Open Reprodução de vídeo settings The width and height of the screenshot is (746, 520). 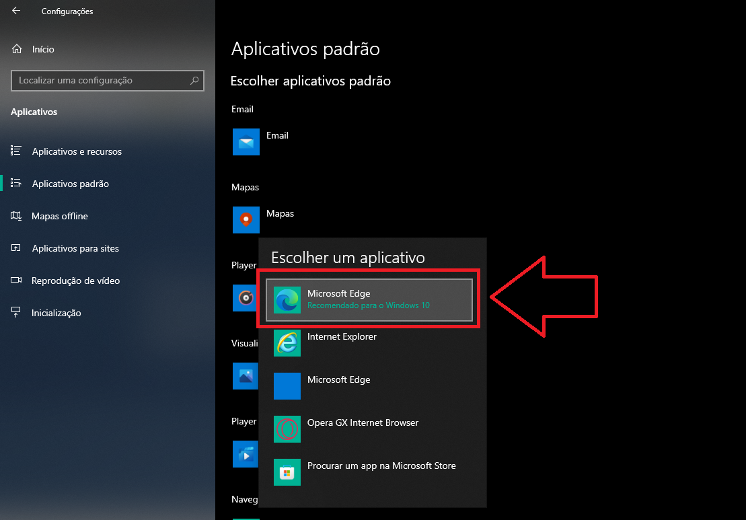point(75,281)
